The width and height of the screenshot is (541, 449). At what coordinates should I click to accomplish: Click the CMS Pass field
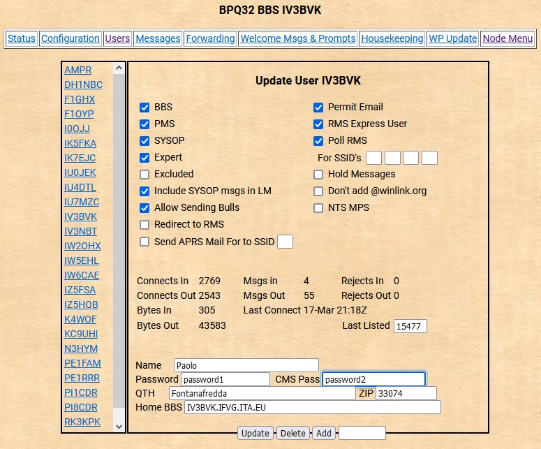point(373,379)
